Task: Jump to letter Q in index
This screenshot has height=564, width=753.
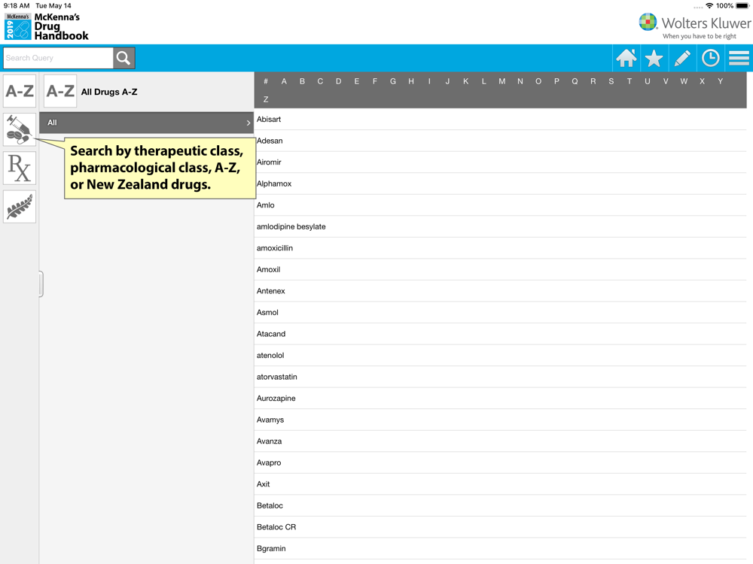Action: click(575, 81)
